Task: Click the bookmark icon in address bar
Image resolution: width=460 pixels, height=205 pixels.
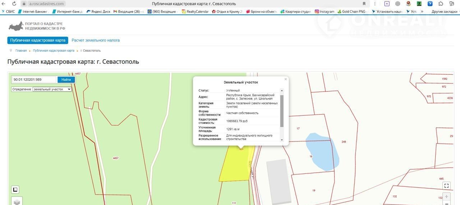Action: [364, 4]
